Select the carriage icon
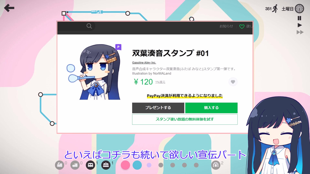 90,165
